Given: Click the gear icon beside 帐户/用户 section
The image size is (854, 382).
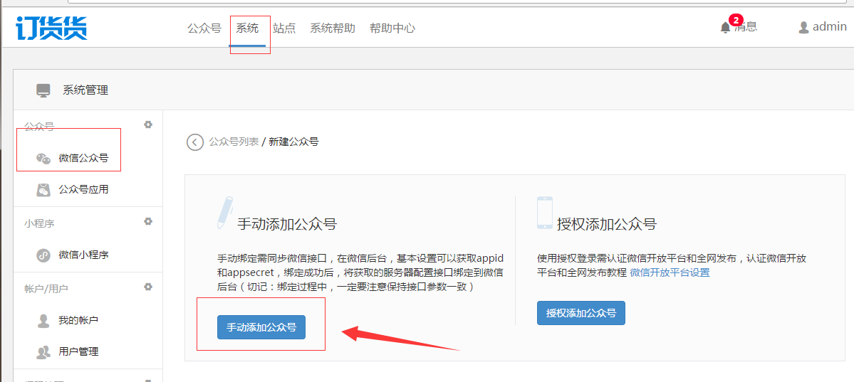Looking at the screenshot, I should 147,287.
